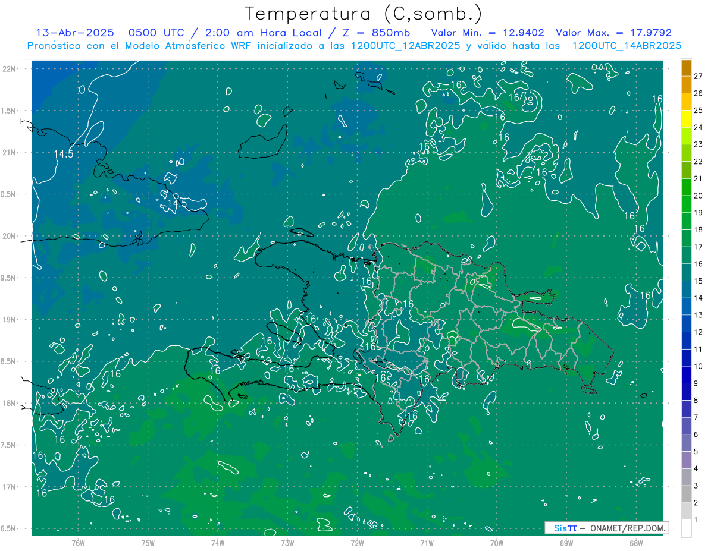Click the "Valor Max. = 17.9792" text
This screenshot has height=551, width=714.
[x=613, y=33]
